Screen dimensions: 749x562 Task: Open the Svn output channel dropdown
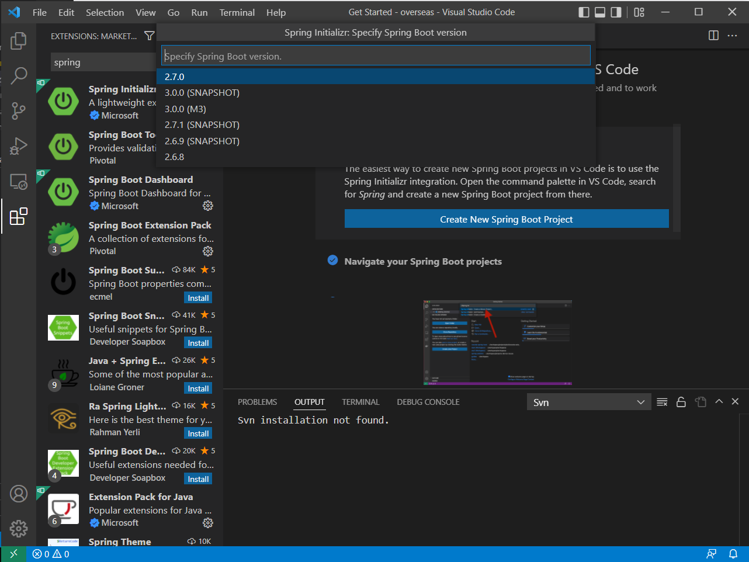click(589, 402)
